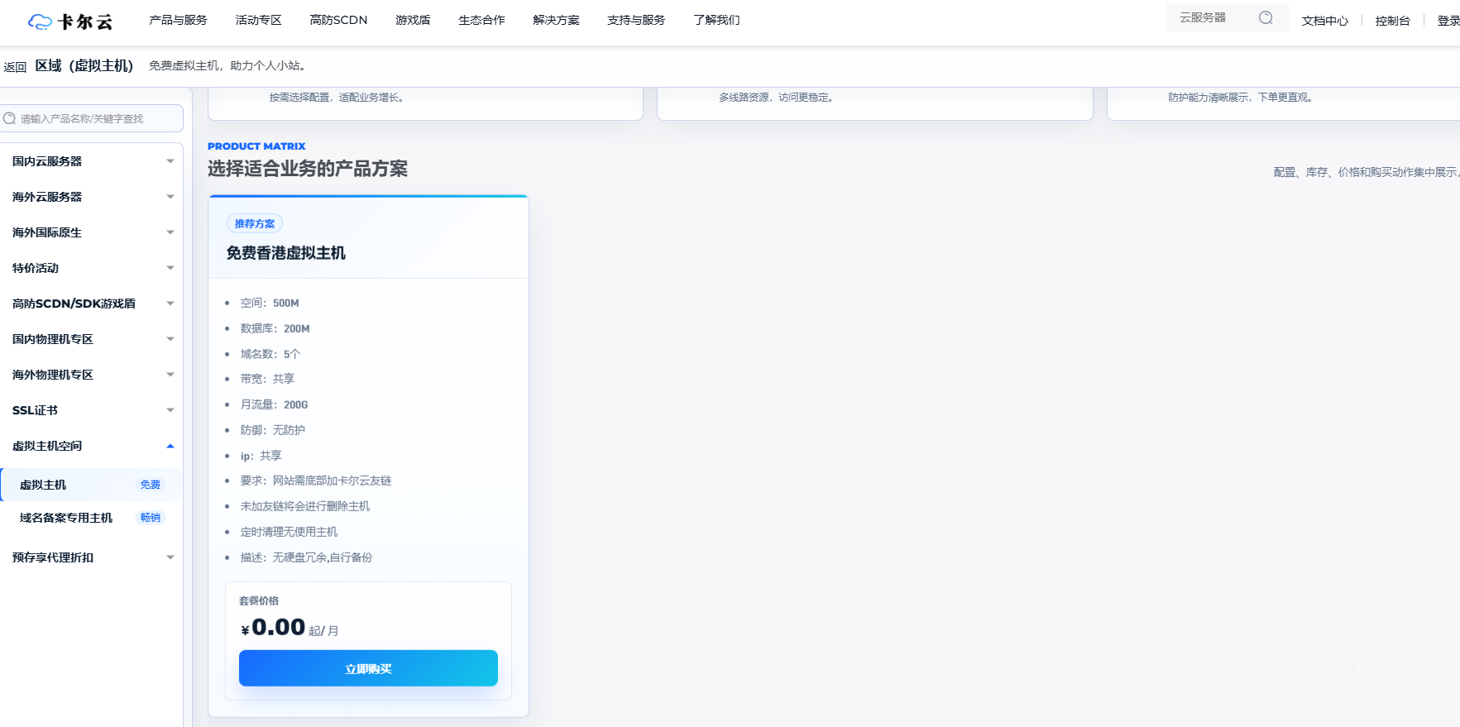Image resolution: width=1460 pixels, height=727 pixels.
Task: Click the 立即购买 button
Action: (x=368, y=668)
